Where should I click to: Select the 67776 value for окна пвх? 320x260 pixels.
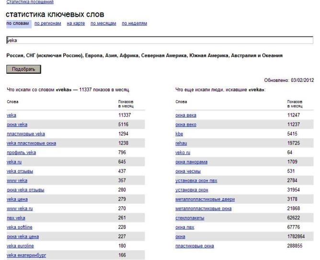[x=294, y=227]
